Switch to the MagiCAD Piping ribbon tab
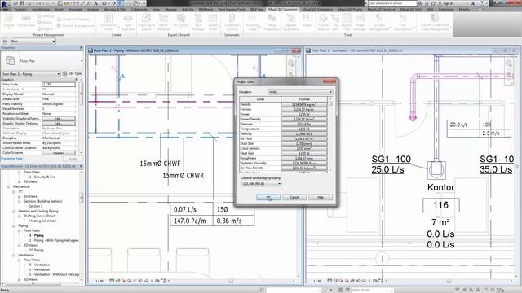Image resolution: width=522 pixels, height=293 pixels. tap(350, 9)
